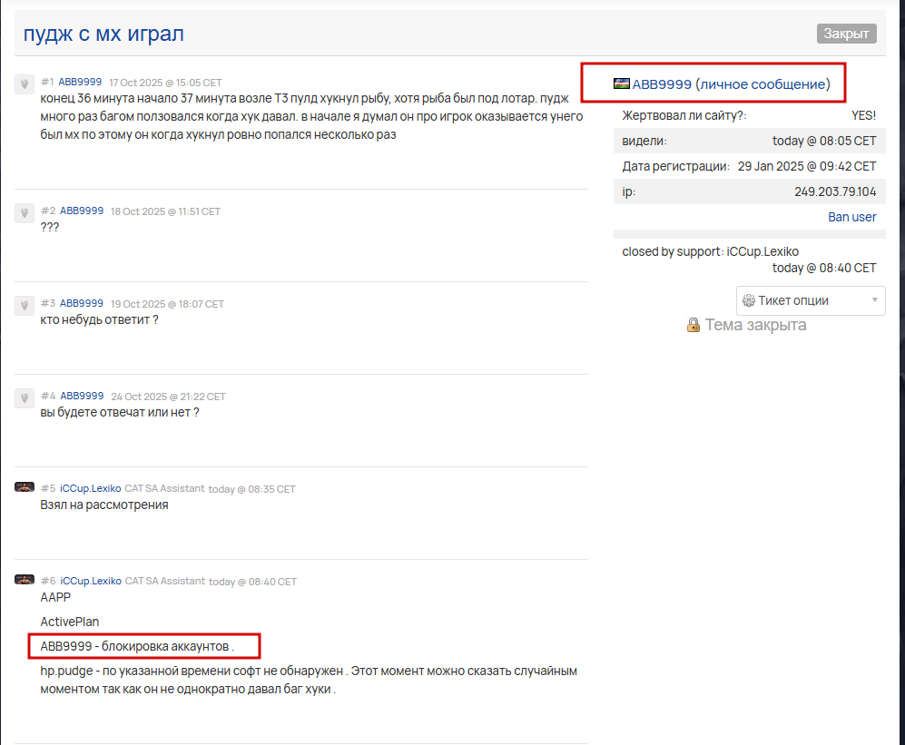Click hp.pudge verdict line in post #6
This screenshot has height=745, width=905.
coord(309,680)
